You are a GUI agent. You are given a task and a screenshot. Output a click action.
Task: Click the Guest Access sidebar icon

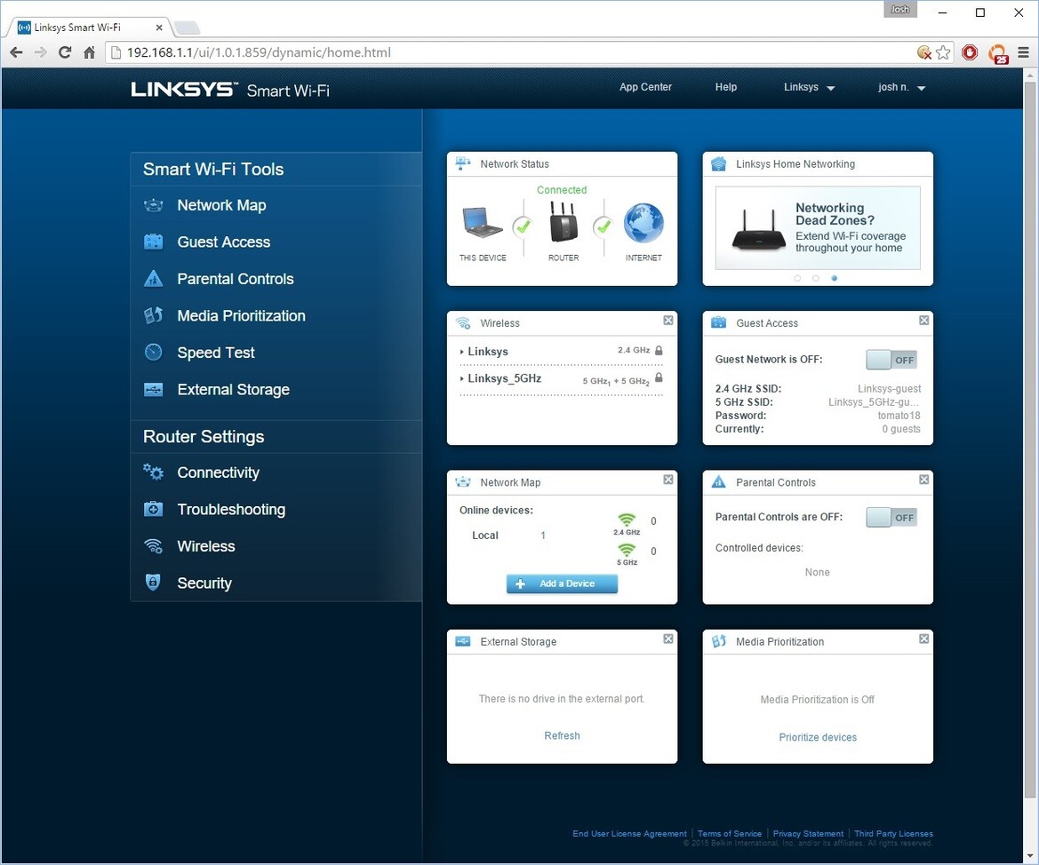(153, 242)
